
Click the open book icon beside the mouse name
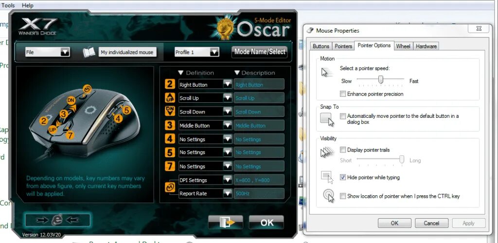coord(89,52)
